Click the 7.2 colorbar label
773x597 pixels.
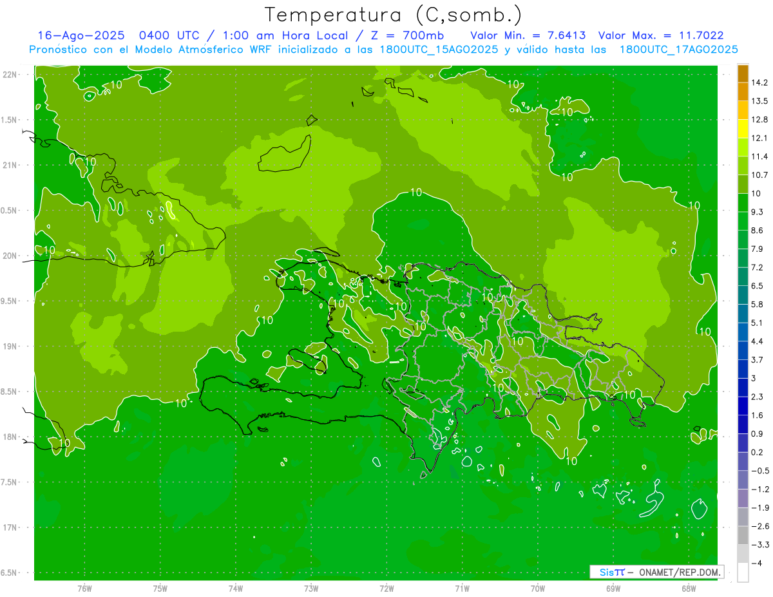(758, 267)
